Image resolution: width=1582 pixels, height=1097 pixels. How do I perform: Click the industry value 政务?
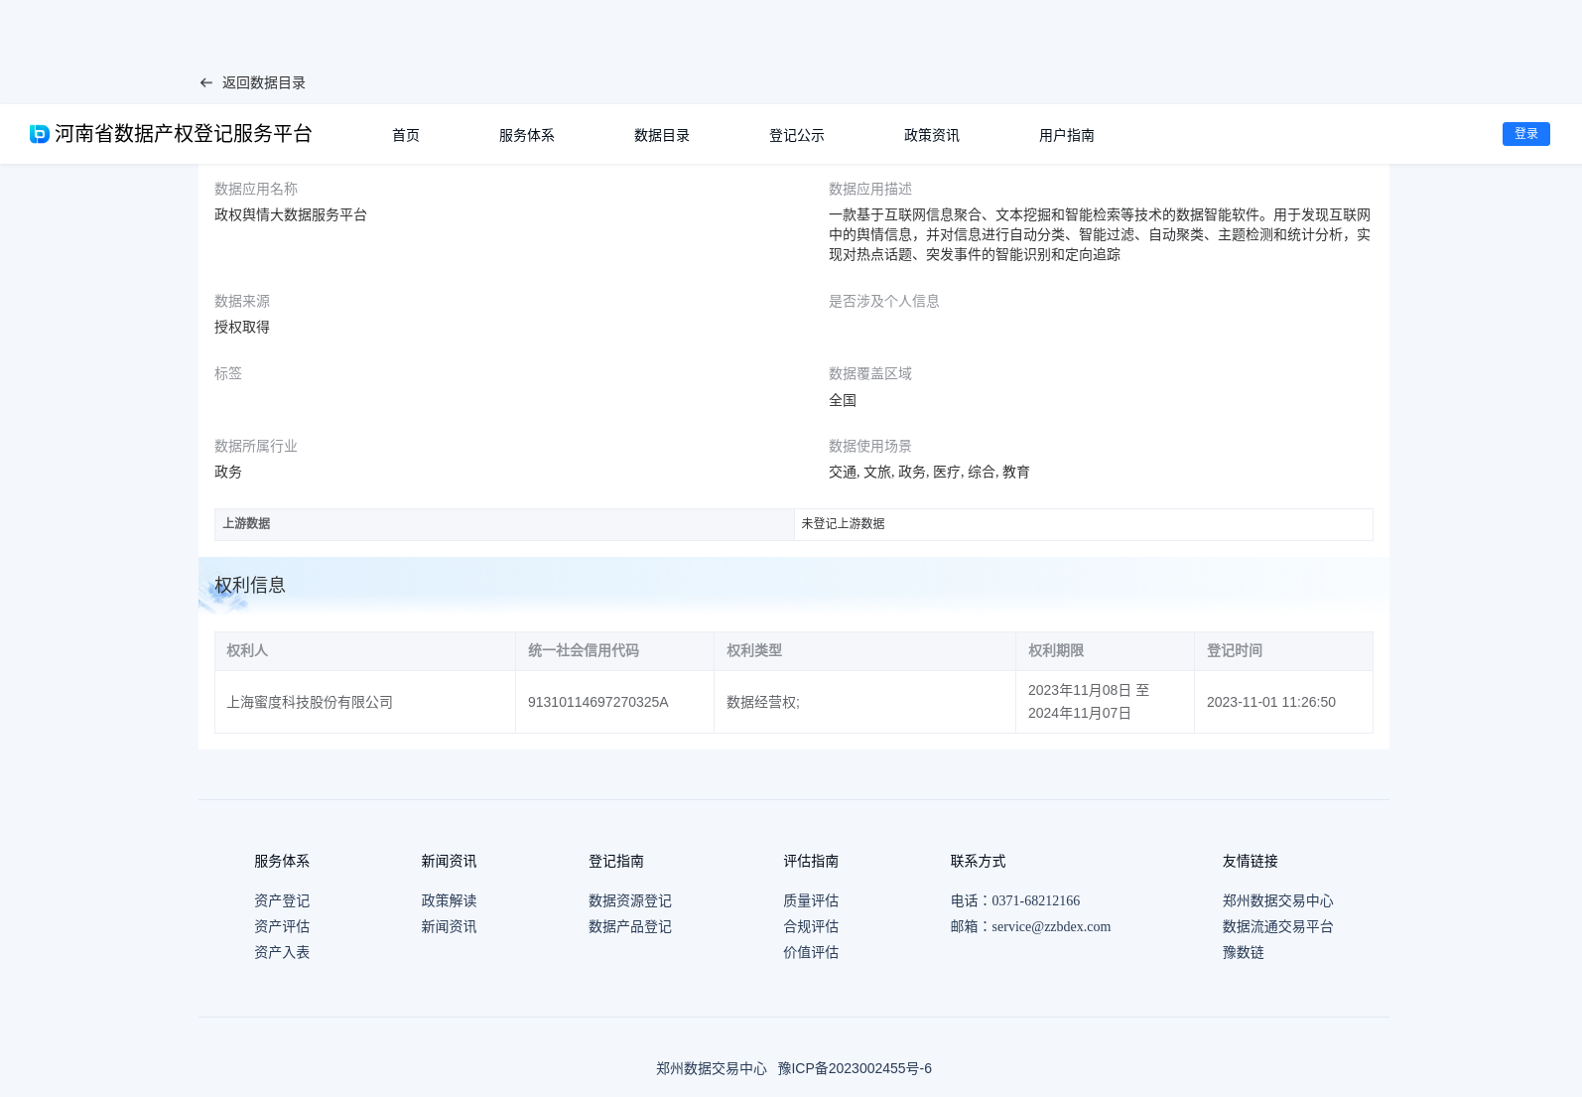[x=228, y=472]
